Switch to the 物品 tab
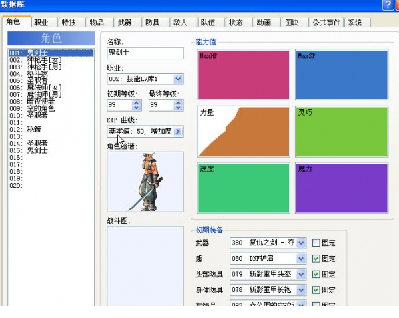The image size is (399, 318). click(x=100, y=23)
